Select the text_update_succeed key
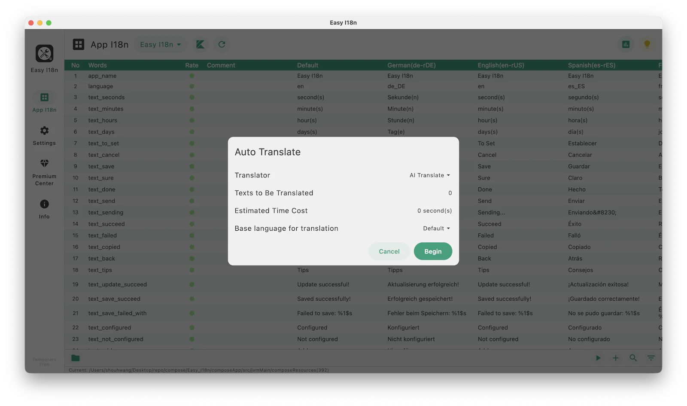 (x=117, y=284)
